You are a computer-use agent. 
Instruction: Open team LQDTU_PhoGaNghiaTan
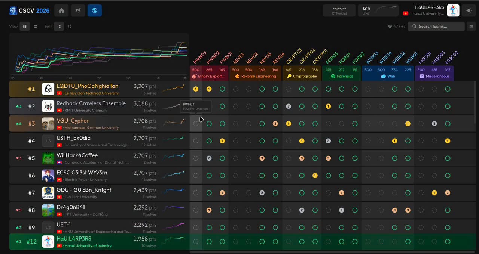(87, 86)
